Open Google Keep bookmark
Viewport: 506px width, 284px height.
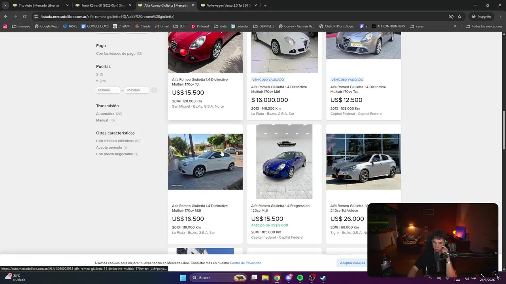click(x=46, y=26)
